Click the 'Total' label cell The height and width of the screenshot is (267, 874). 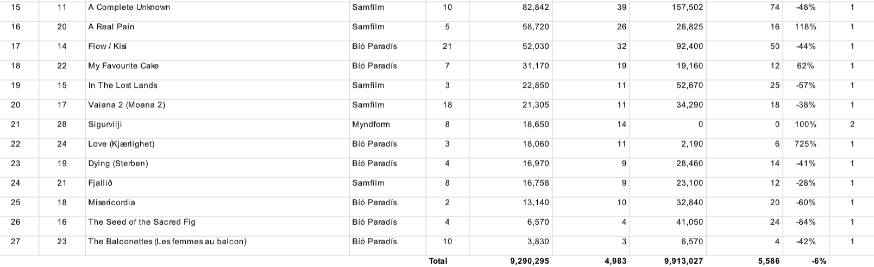coord(438,261)
